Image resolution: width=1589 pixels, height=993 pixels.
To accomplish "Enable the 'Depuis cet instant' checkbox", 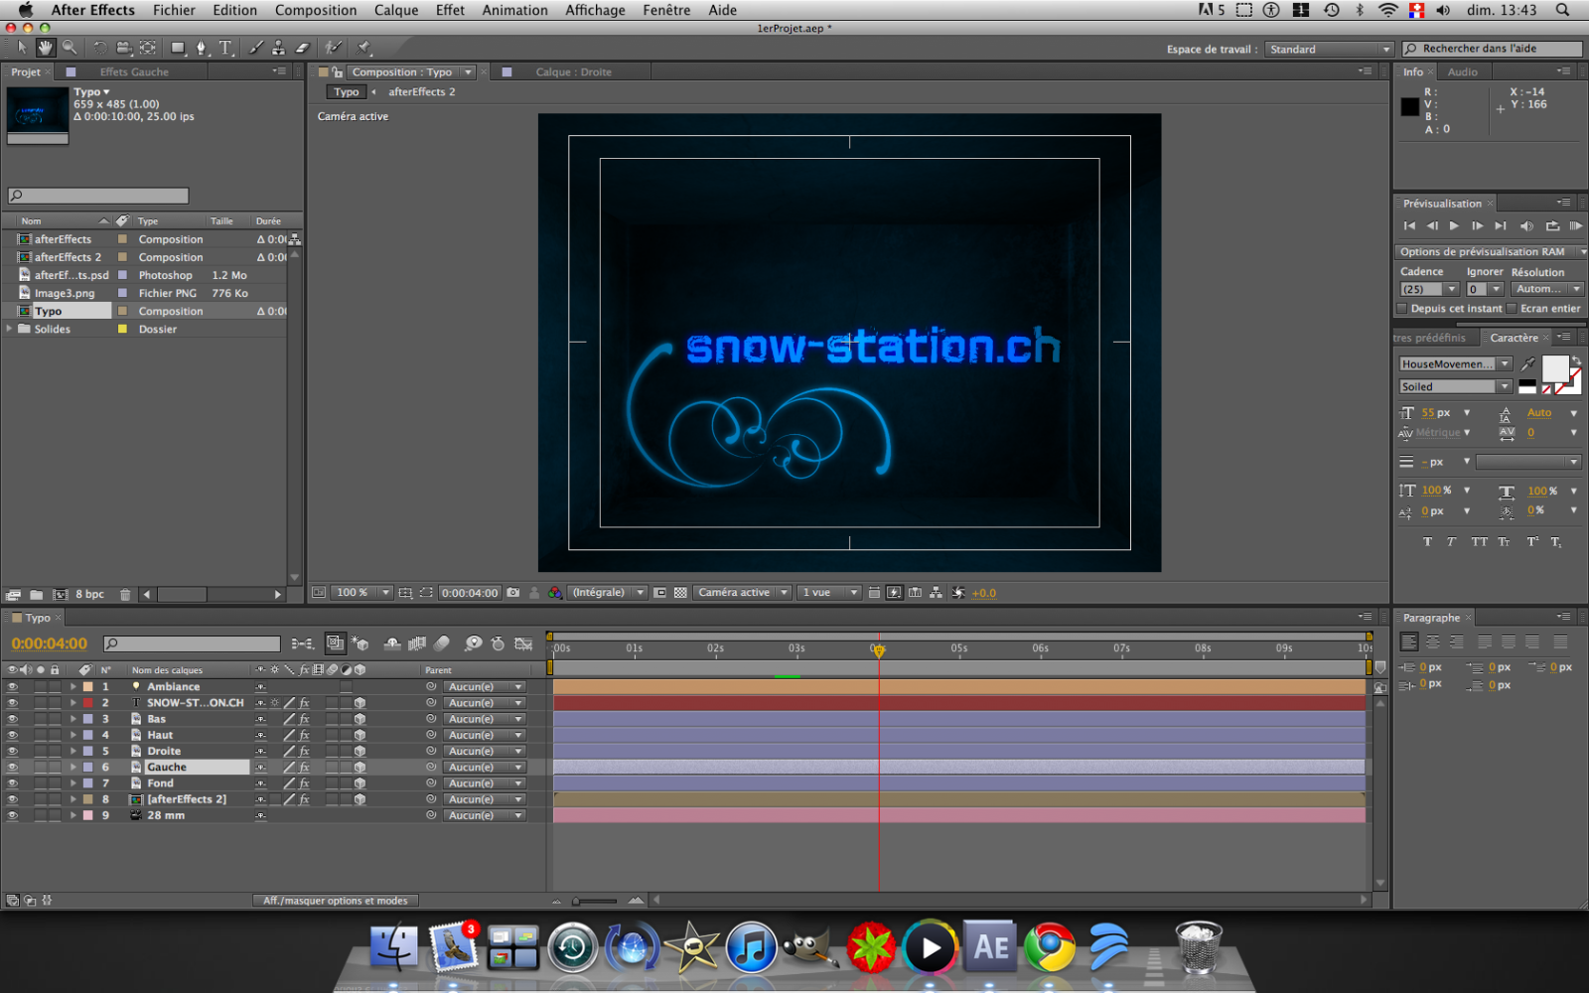I will [1402, 309].
